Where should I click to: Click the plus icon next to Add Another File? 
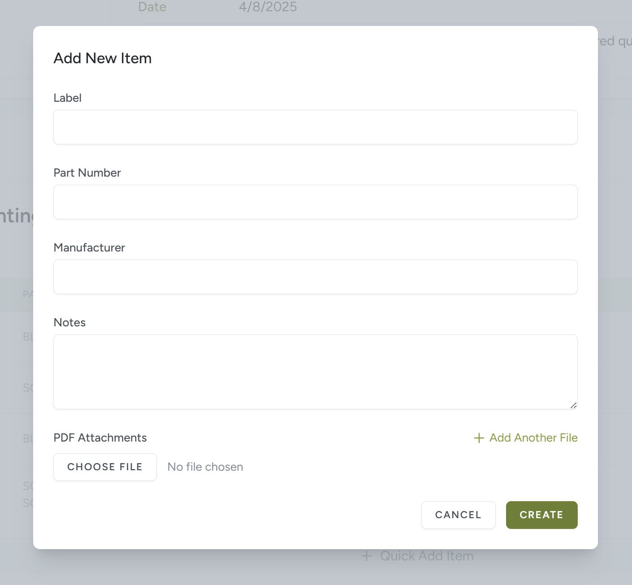[x=478, y=438]
